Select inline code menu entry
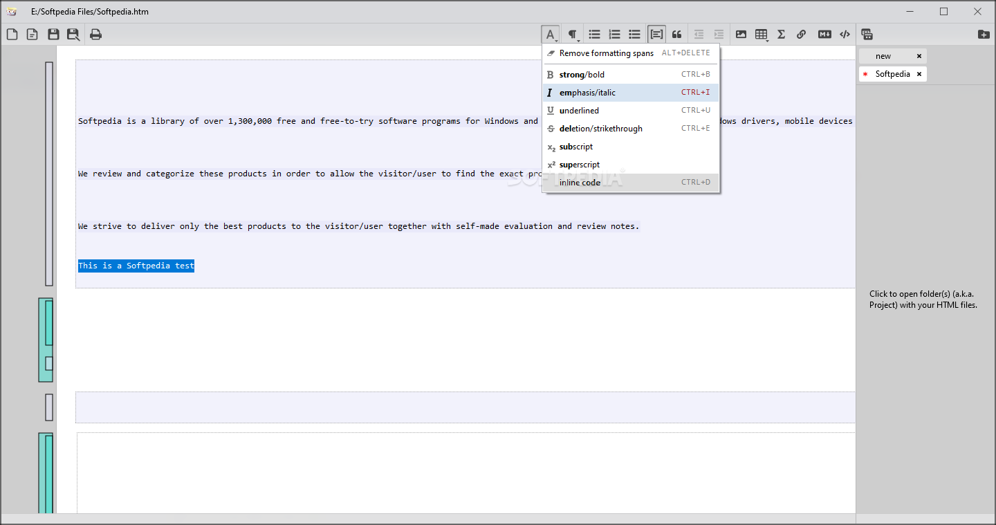Image resolution: width=996 pixels, height=525 pixels. pyautogui.click(x=631, y=183)
